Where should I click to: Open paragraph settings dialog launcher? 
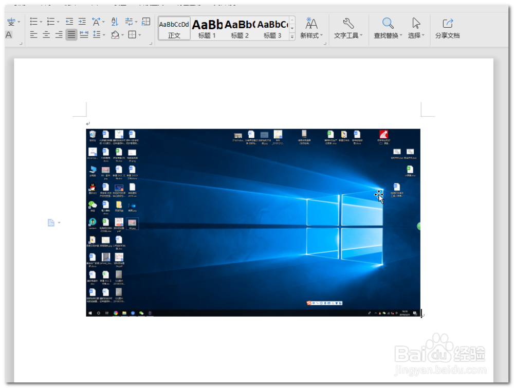pos(151,43)
